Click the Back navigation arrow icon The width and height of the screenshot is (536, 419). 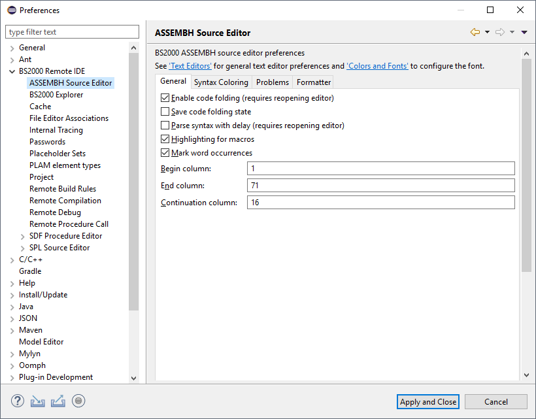475,33
